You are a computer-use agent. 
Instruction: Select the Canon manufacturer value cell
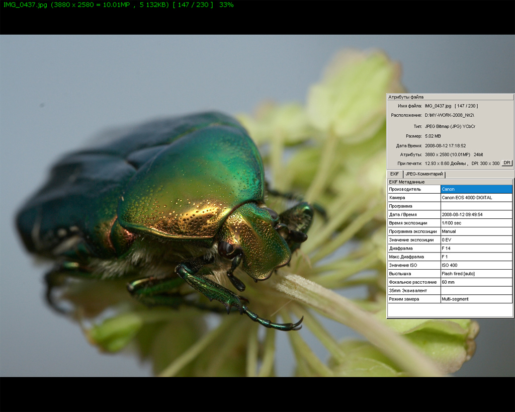[476, 189]
